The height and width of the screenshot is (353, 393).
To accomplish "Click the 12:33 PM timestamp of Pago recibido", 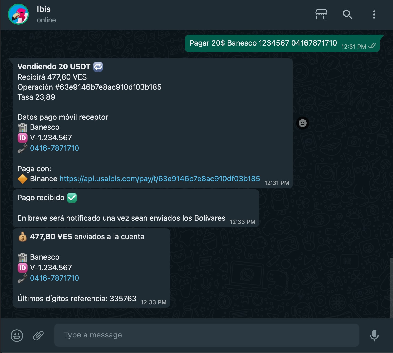I will pyautogui.click(x=242, y=222).
